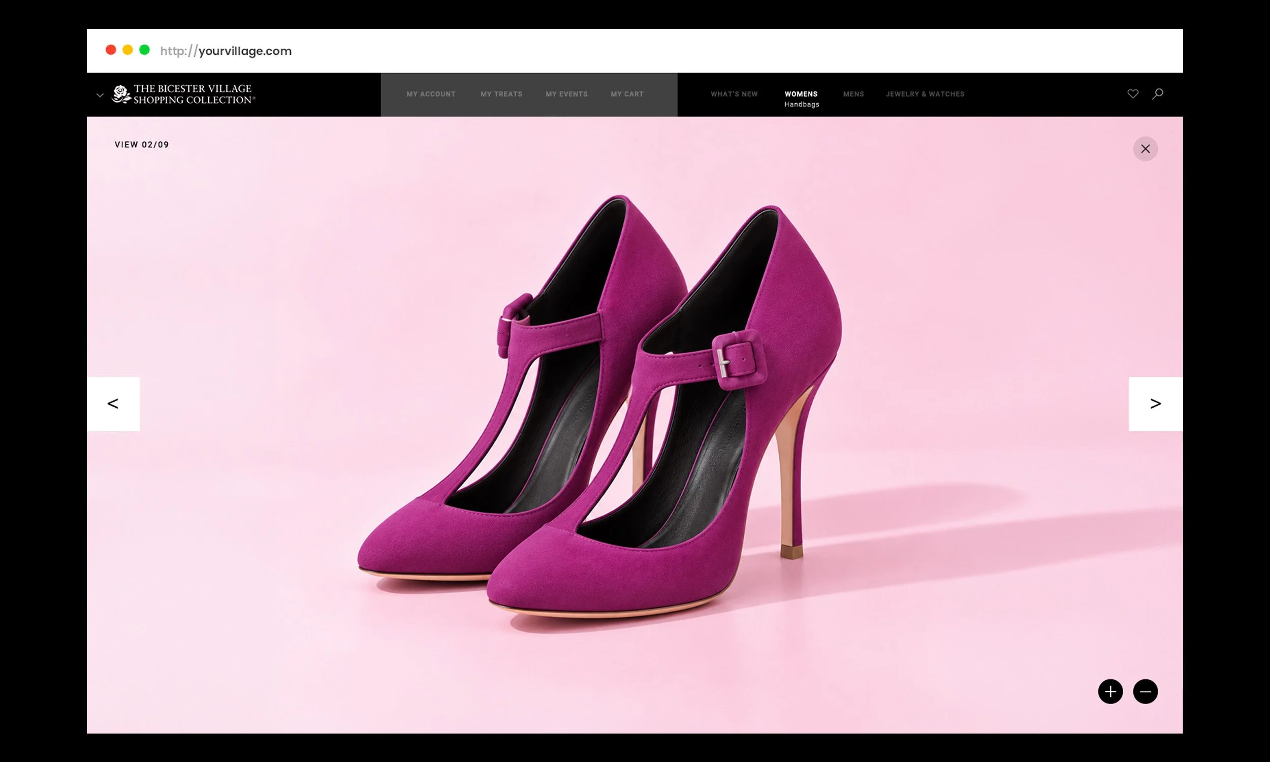1270x762 pixels.
Task: Go to the previous product view
Action: [x=113, y=403]
